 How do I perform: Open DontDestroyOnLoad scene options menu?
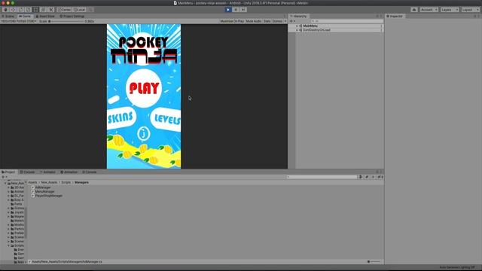[381, 30]
